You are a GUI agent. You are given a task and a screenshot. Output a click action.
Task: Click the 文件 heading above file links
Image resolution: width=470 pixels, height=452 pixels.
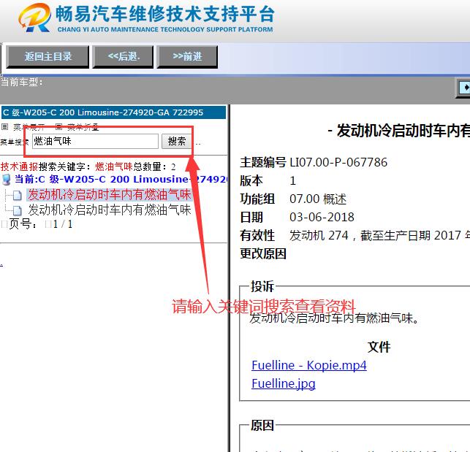tap(379, 347)
